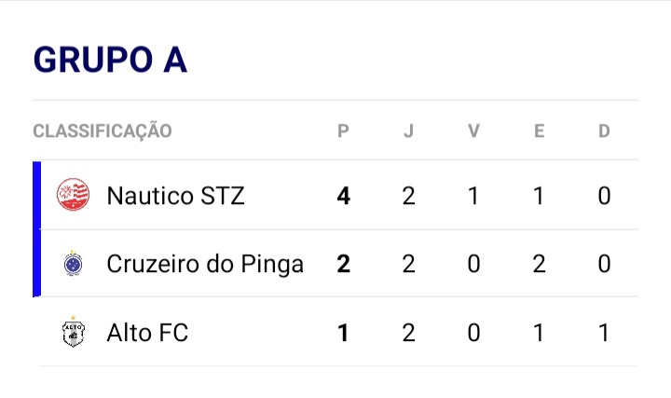671x398 pixels.
Task: Click the P points column header
Action: [343, 130]
